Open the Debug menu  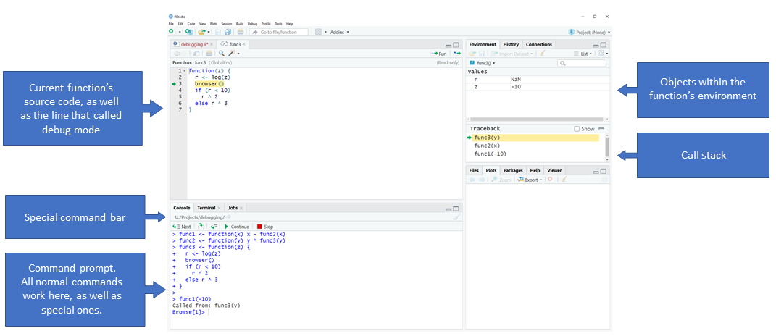tap(252, 24)
